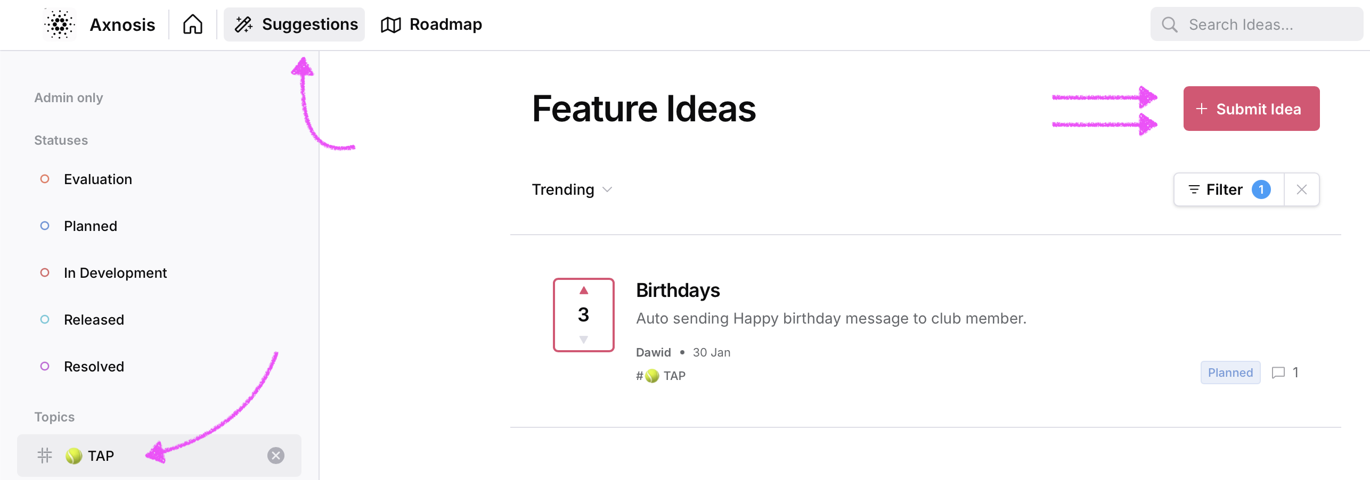Click the hash icon beside TAP topic
The height and width of the screenshot is (480, 1370).
click(45, 456)
